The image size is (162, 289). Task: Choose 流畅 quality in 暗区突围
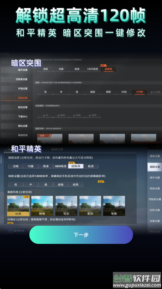click(x=45, y=69)
